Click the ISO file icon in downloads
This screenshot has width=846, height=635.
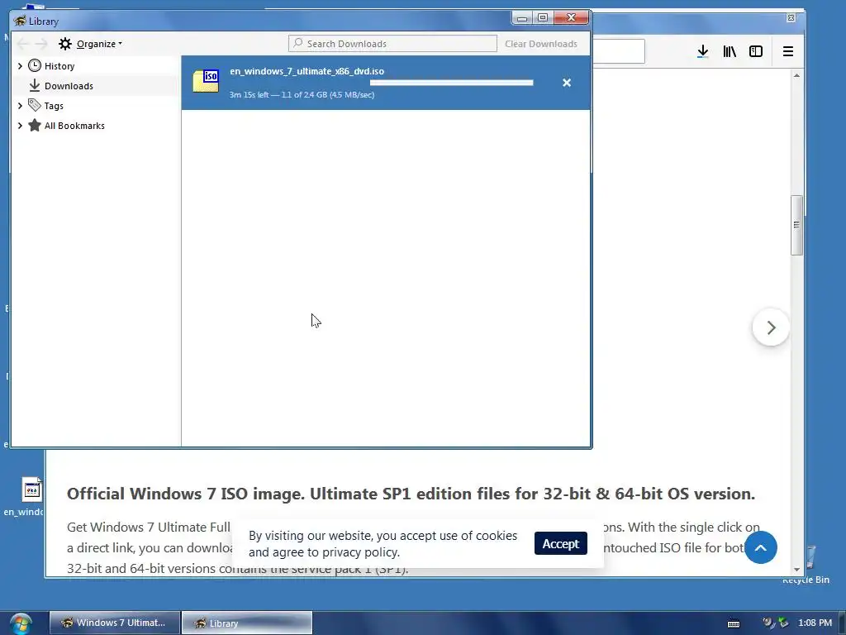[x=206, y=82]
